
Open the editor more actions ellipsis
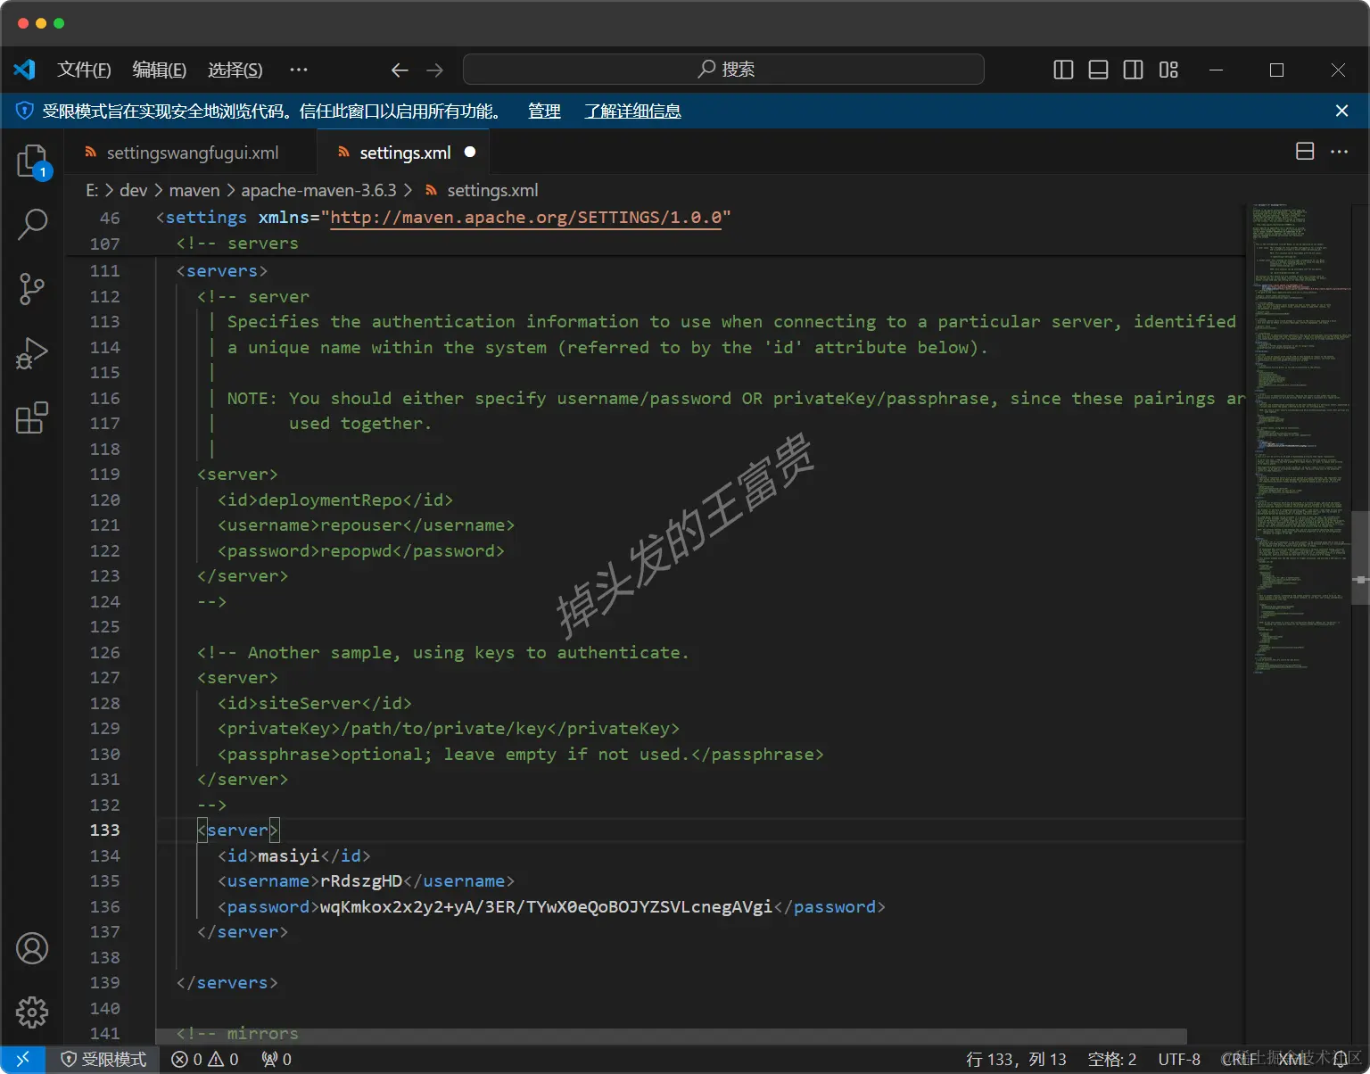[1340, 152]
